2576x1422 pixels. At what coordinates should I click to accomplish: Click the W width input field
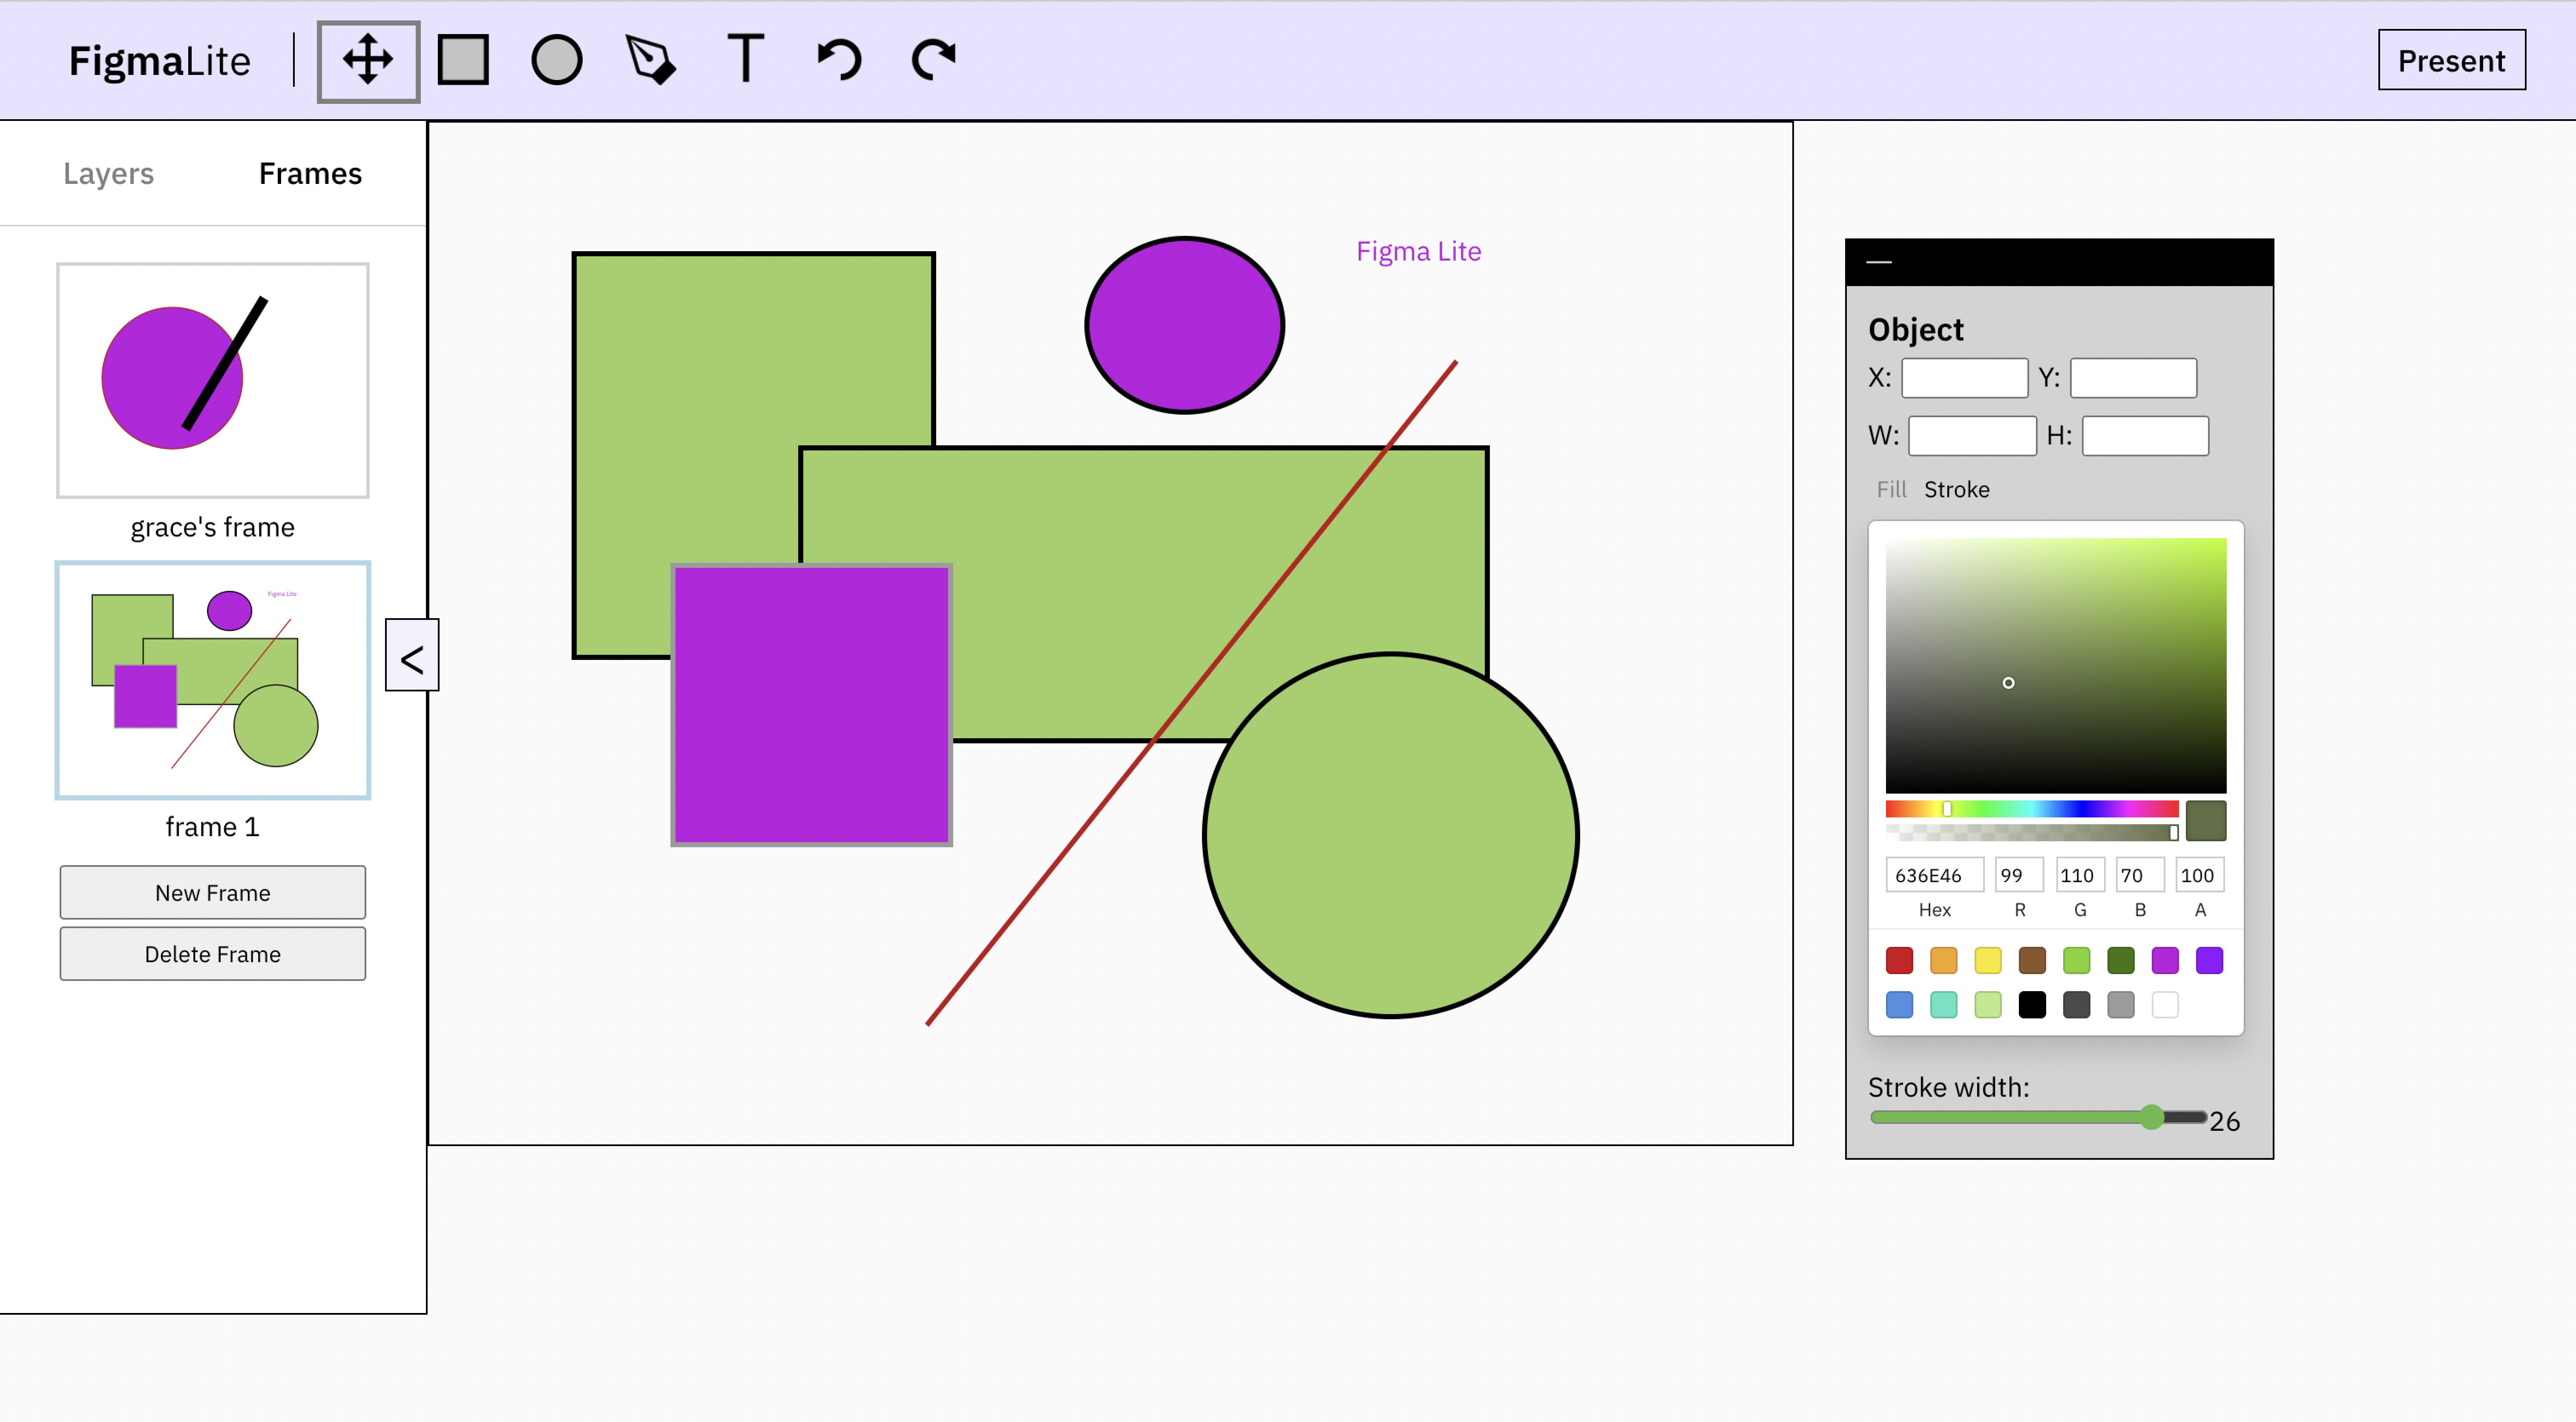point(1972,436)
